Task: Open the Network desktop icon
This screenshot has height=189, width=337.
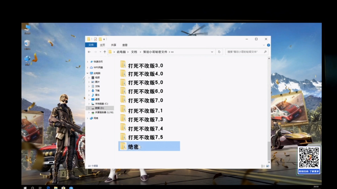Action: [x=27, y=61]
